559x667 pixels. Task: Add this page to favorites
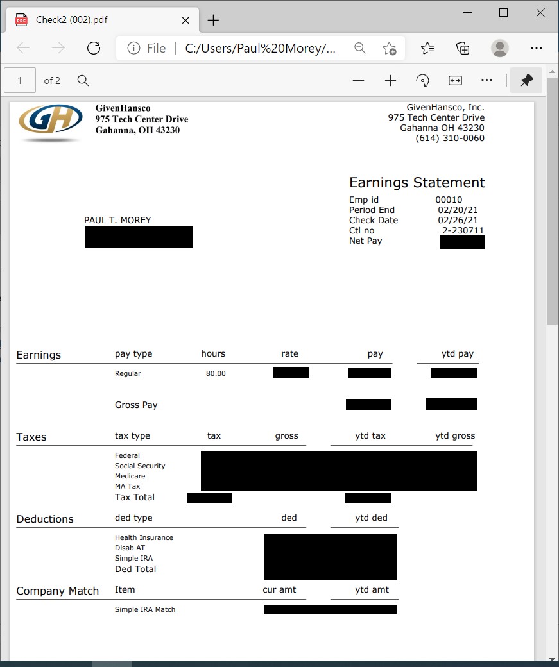pyautogui.click(x=389, y=48)
